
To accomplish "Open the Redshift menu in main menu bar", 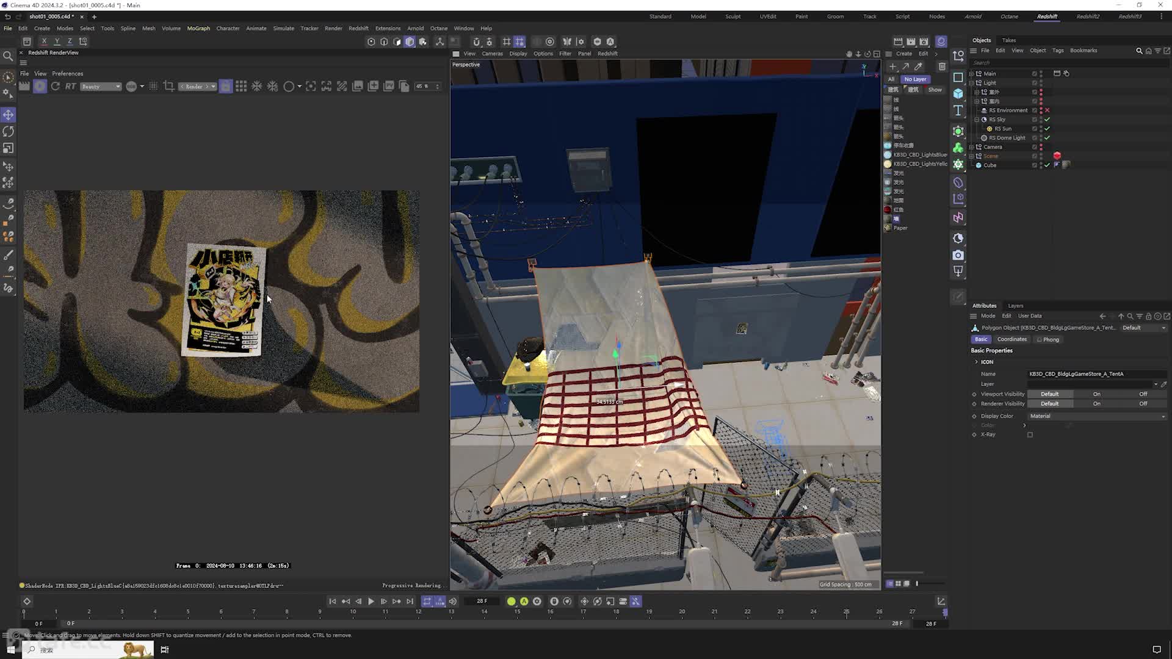I will coord(358,28).
